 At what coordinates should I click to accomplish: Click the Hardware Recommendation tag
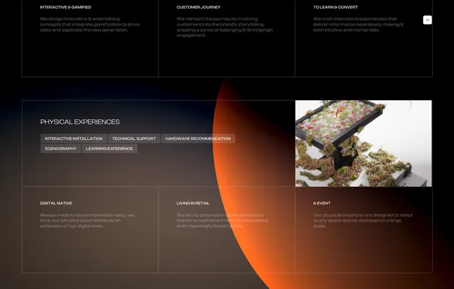tap(198, 139)
